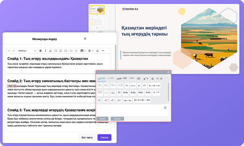Image resolution: width=244 pixels, height=146 pixels.
Task: Insert the first superscript box template
Action: click(x=100, y=86)
